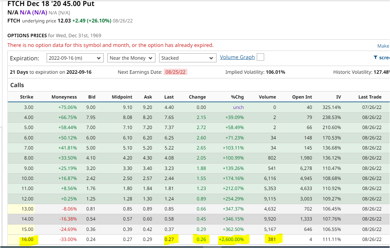This screenshot has width=390, height=248.
Task: Toggle the Volume Graph checkbox
Action: tap(260, 57)
